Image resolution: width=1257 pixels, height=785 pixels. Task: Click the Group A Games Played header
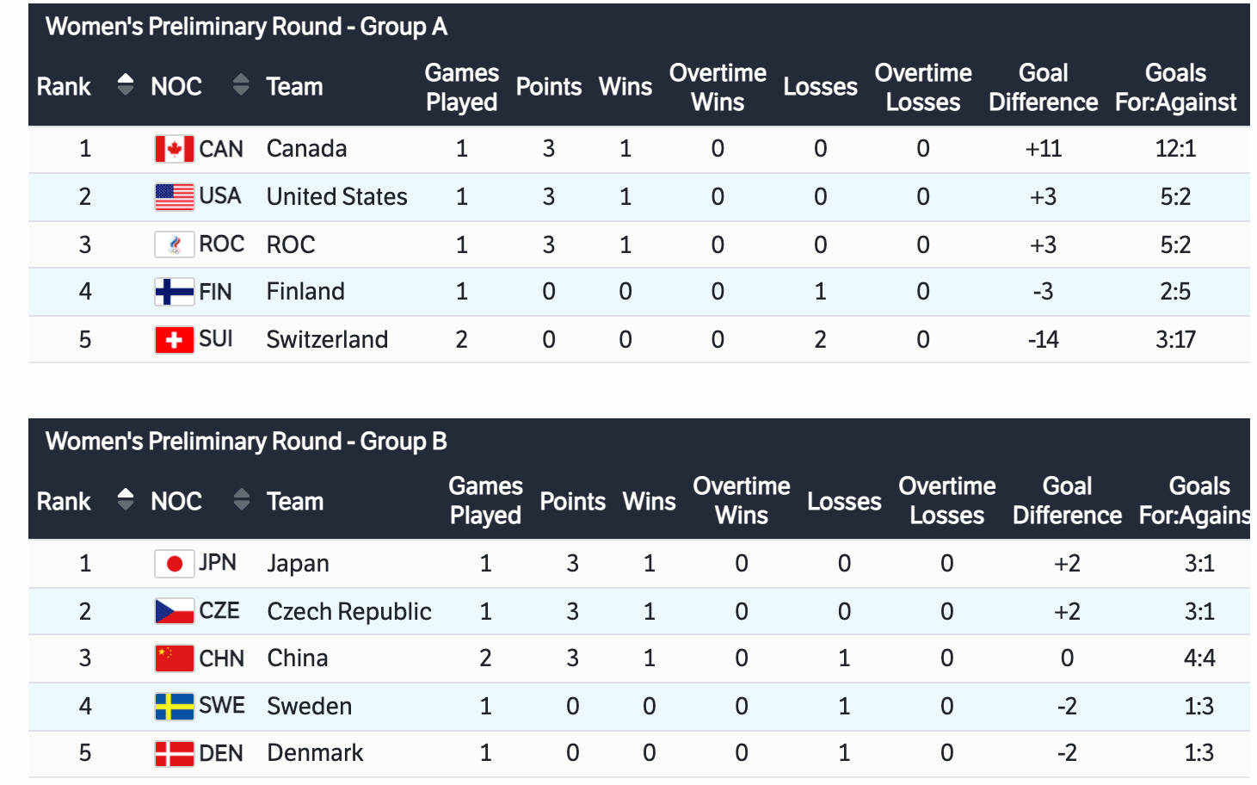coord(461,88)
